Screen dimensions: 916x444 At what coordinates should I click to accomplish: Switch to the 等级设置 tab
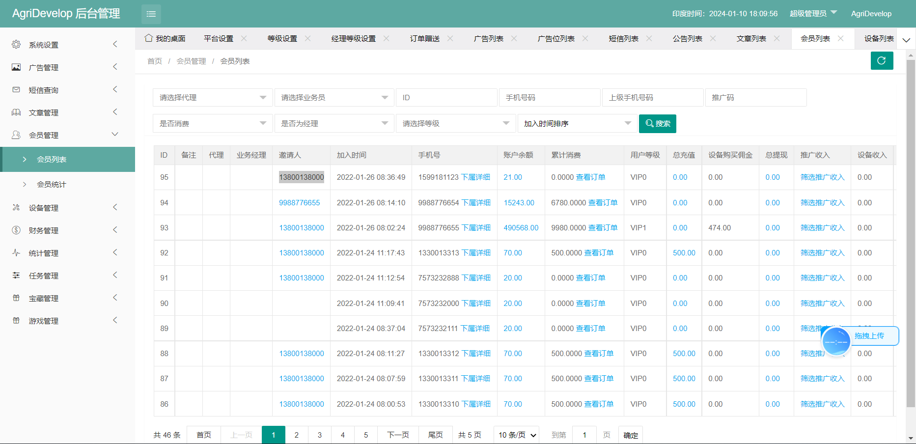(x=282, y=38)
